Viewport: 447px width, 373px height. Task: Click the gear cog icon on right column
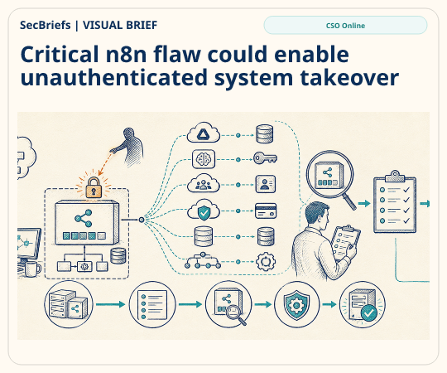pyautogui.click(x=266, y=261)
